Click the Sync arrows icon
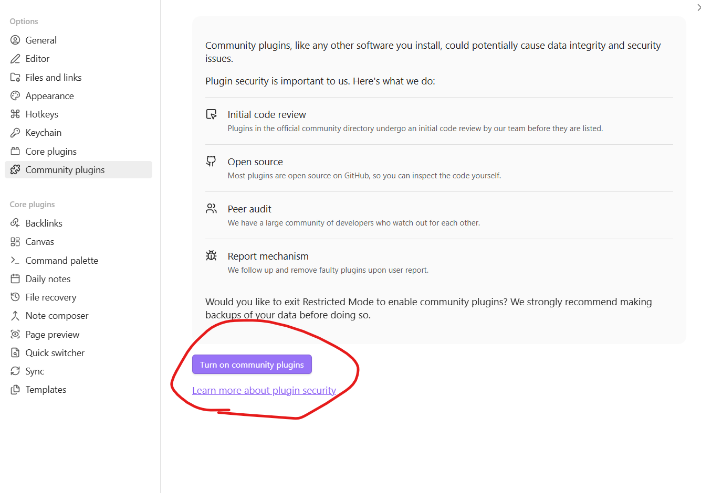 (15, 371)
